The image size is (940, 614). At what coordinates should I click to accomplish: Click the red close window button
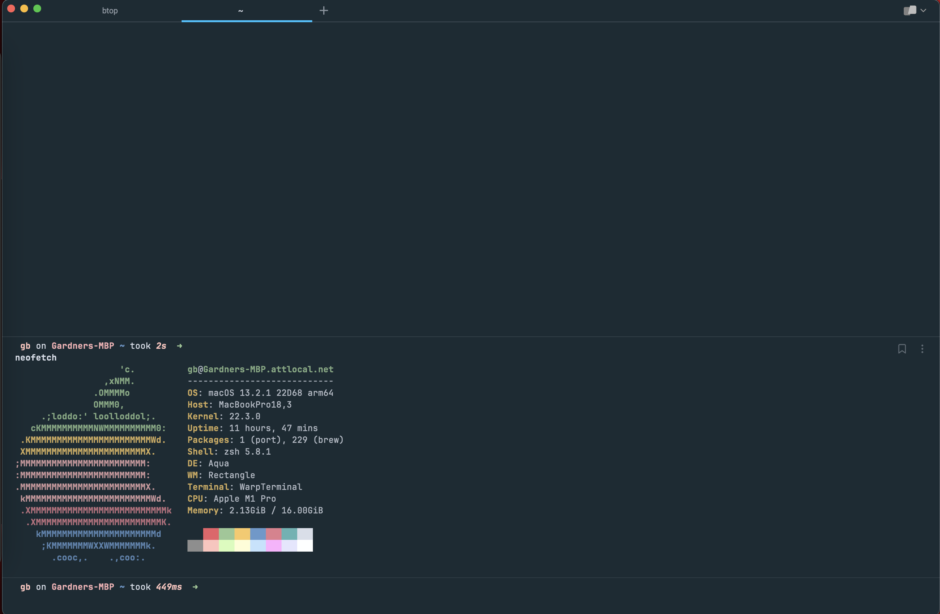point(11,9)
